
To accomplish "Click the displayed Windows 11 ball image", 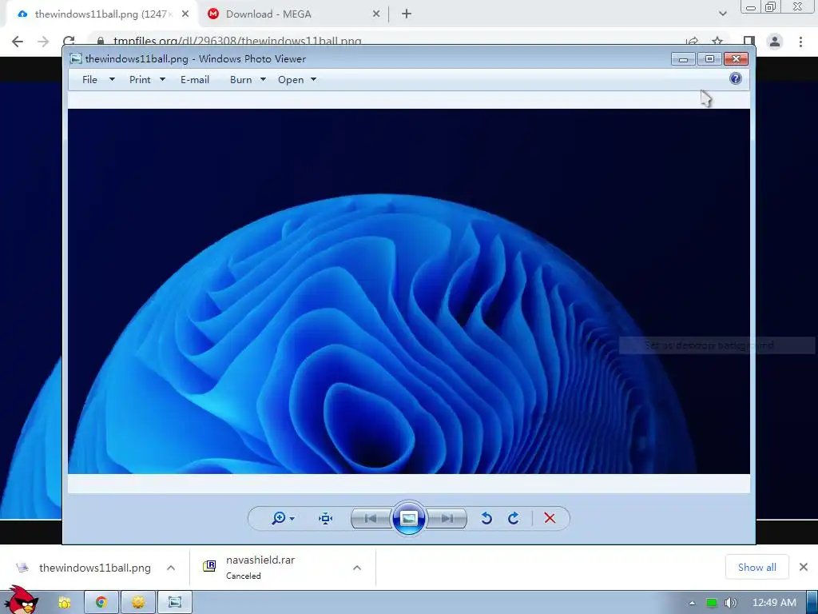I will [408, 291].
